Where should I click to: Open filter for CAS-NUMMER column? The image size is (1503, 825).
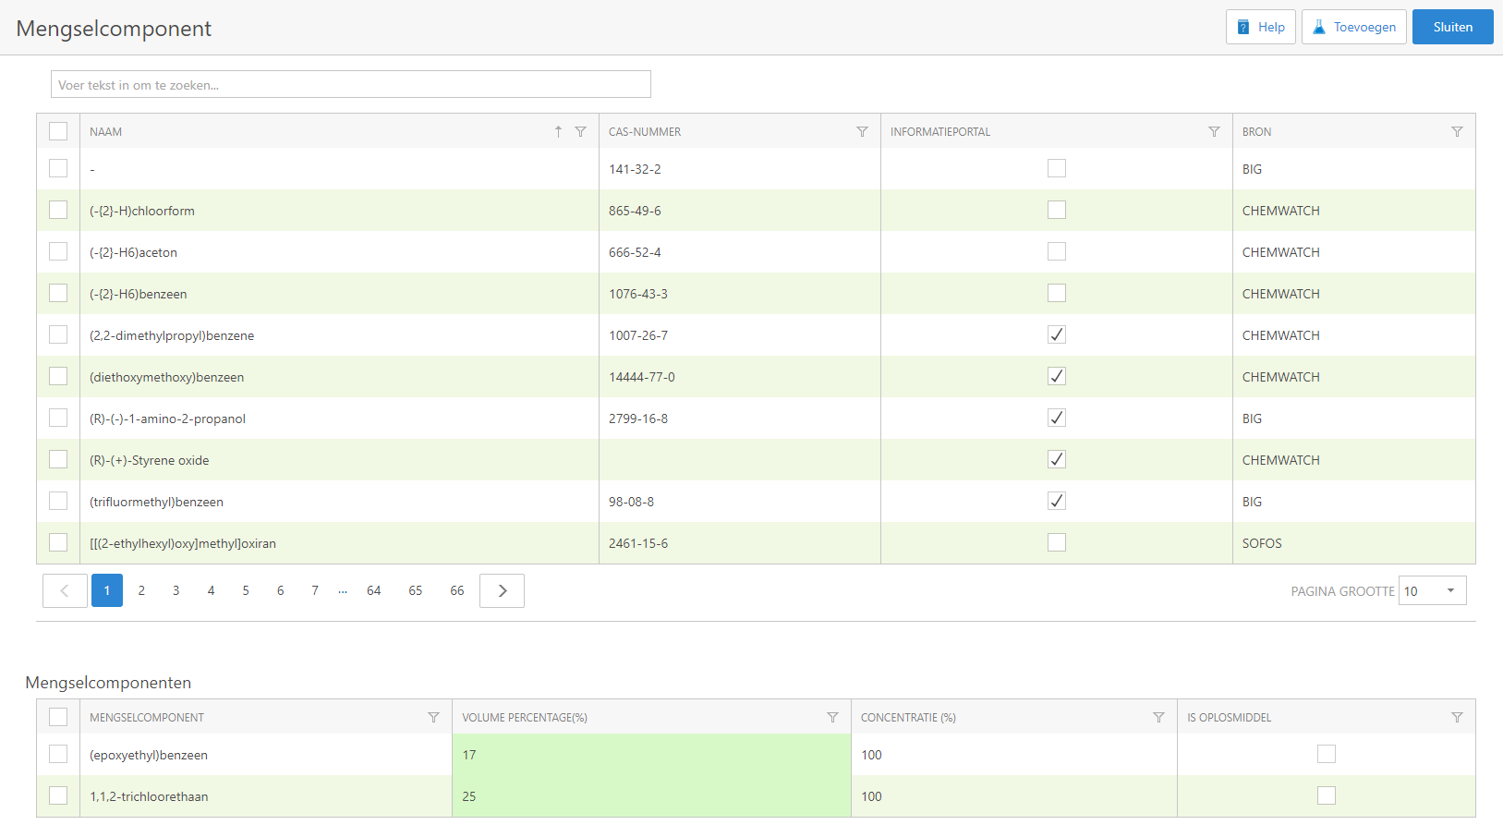click(x=862, y=132)
